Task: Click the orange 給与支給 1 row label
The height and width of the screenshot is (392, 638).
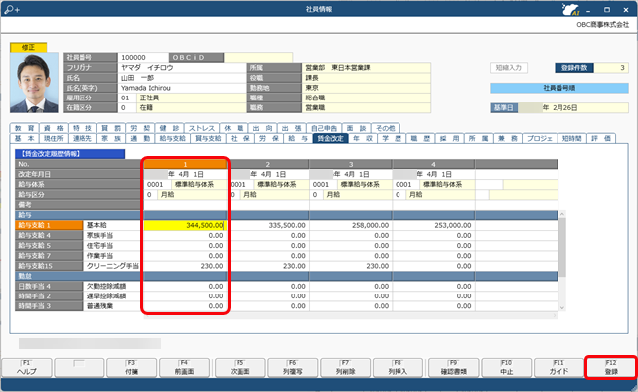Action: point(50,225)
